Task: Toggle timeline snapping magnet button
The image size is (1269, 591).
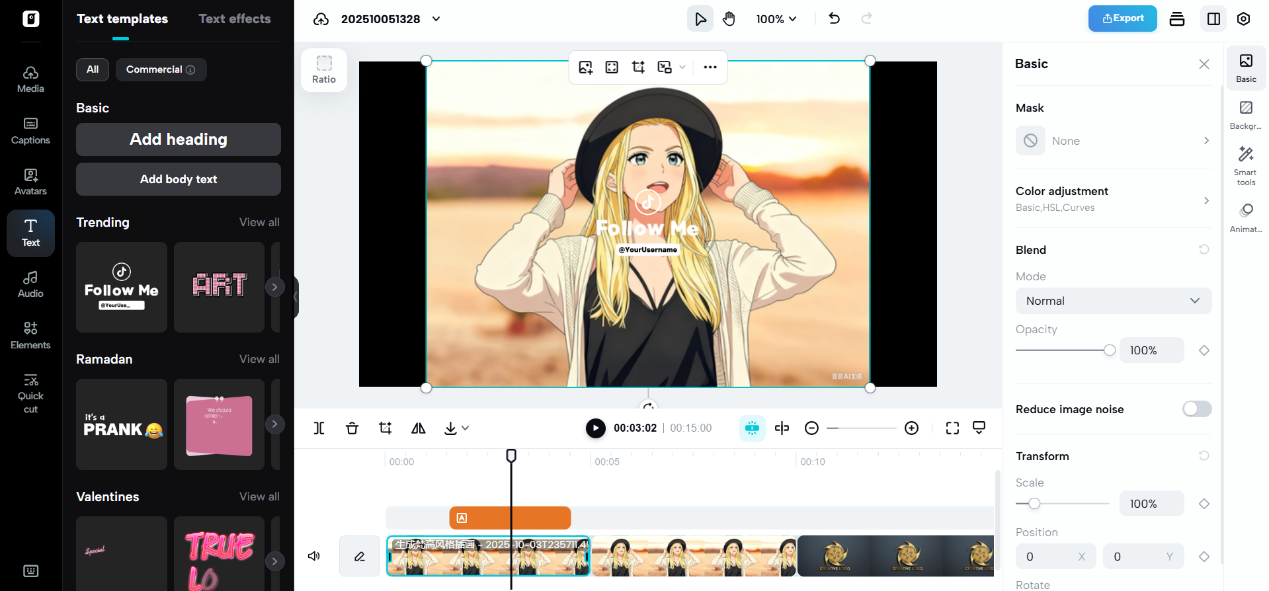Action: pyautogui.click(x=752, y=428)
